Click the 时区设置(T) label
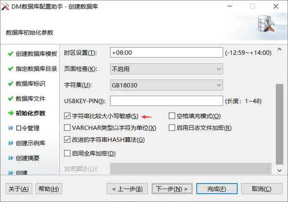The image size is (288, 202). coord(80,53)
